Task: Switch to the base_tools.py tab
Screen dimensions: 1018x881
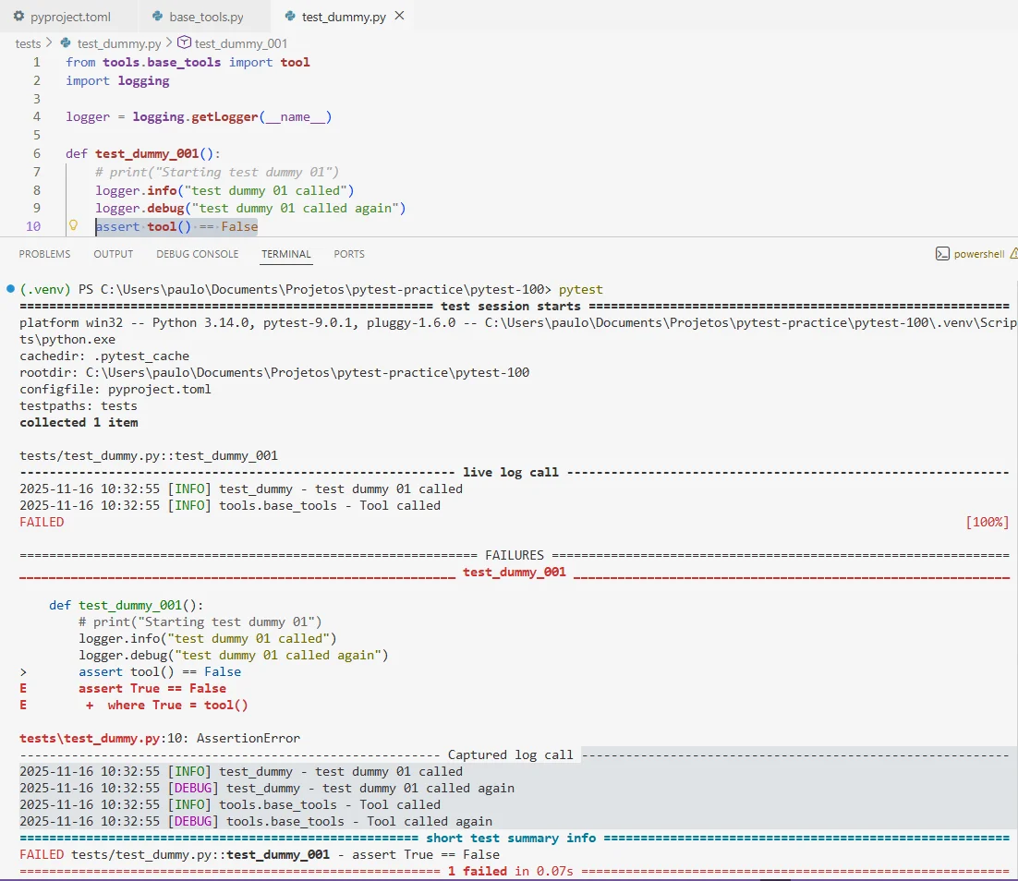Action: 204,17
